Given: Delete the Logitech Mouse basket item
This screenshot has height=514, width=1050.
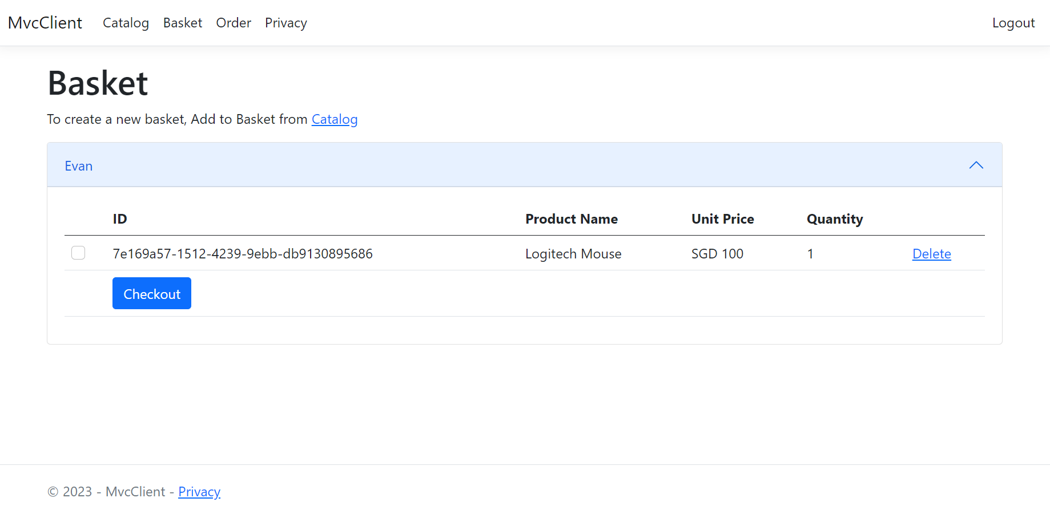Looking at the screenshot, I should tap(931, 254).
